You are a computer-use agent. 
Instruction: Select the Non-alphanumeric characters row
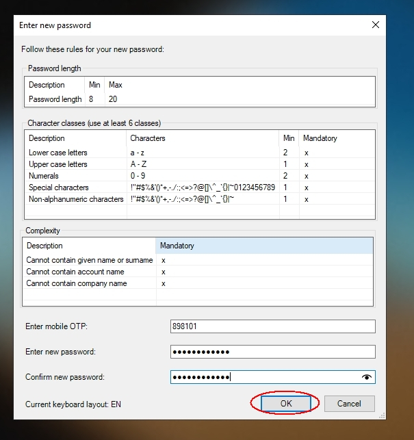(76, 199)
